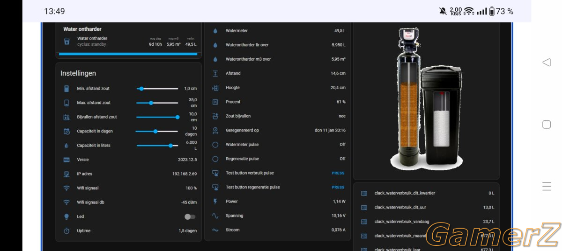Click the Zout bijvullen icon
This screenshot has height=251, width=562.
215,116
